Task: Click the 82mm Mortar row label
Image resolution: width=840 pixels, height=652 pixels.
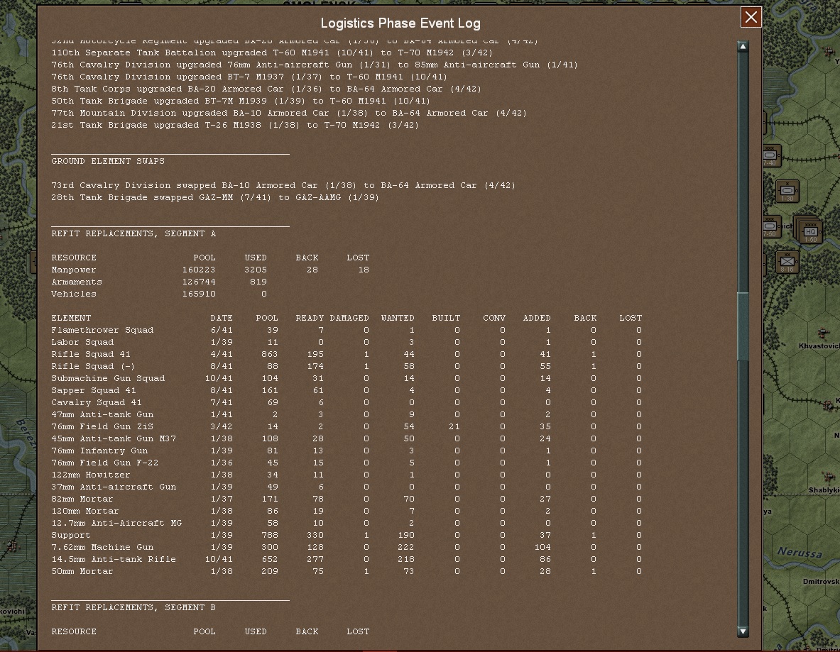Action: (82, 499)
